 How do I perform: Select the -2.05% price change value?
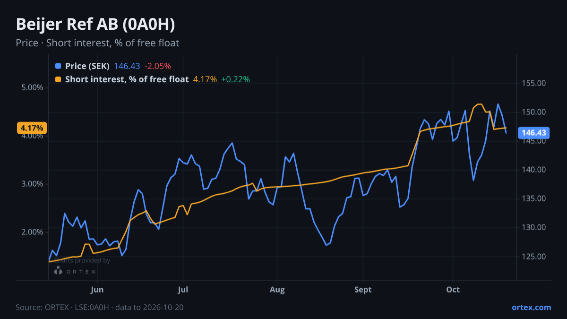point(158,66)
